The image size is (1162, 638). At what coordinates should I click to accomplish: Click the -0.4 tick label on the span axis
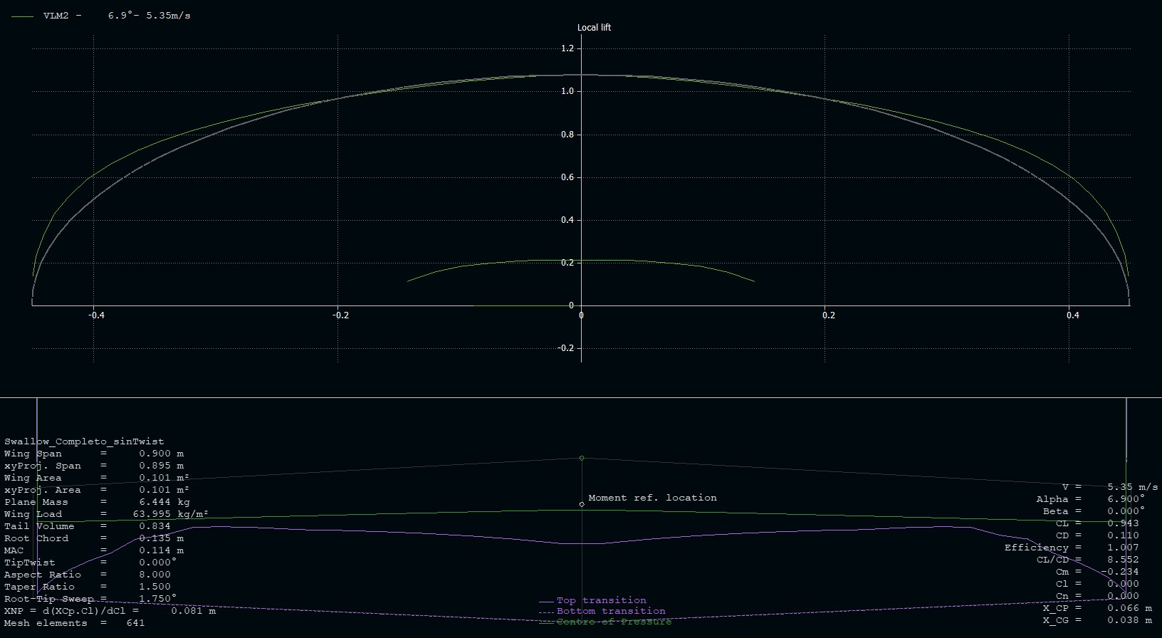(x=96, y=315)
